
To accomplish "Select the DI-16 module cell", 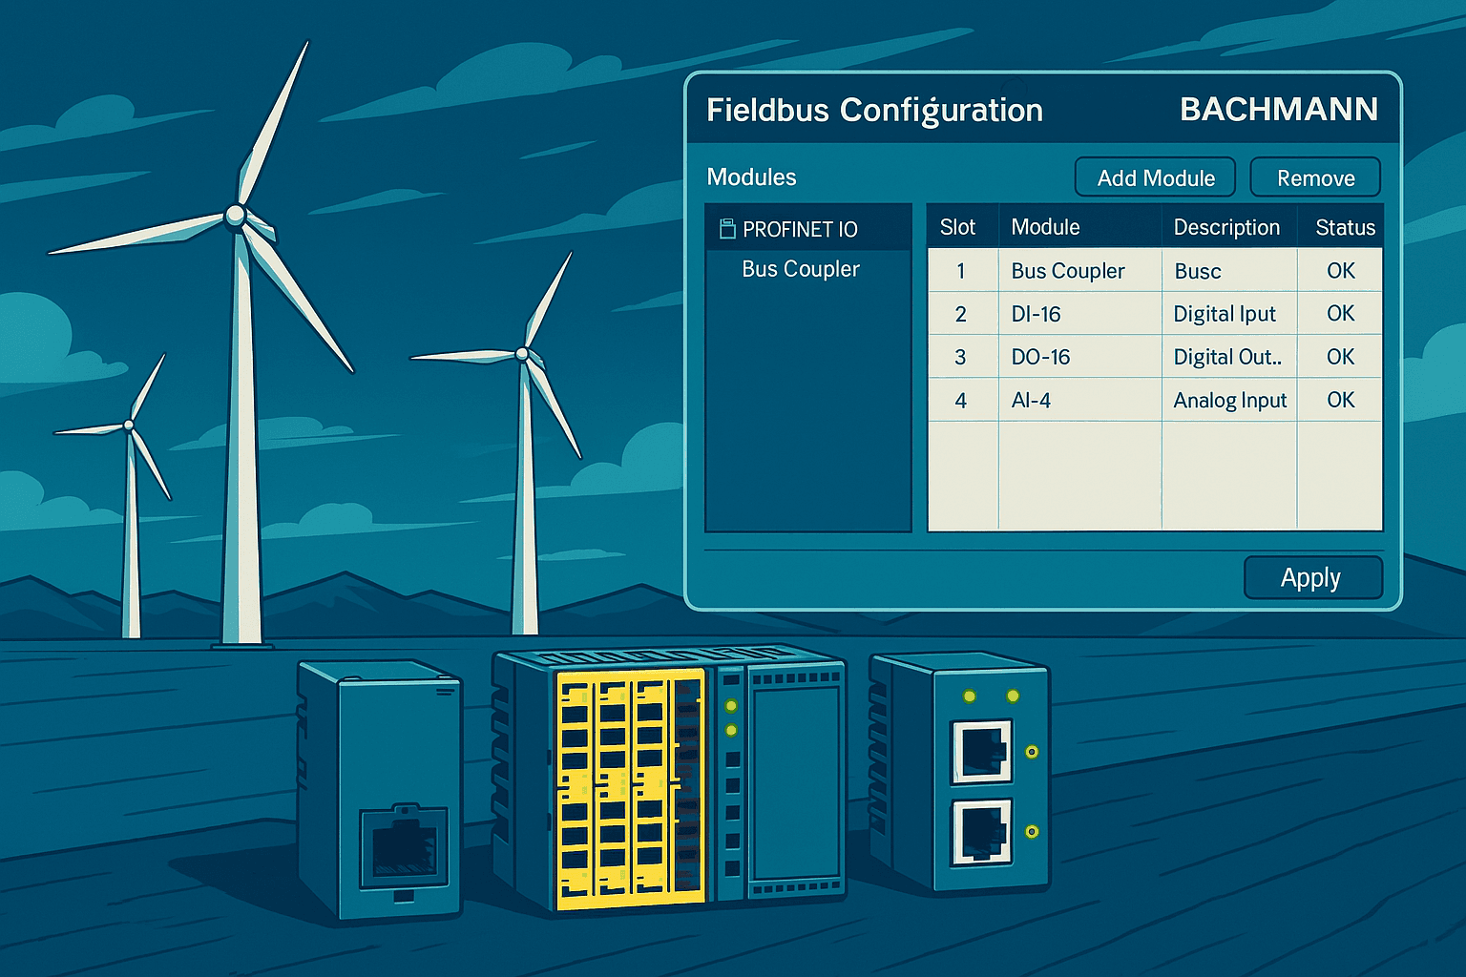I will (x=1079, y=314).
